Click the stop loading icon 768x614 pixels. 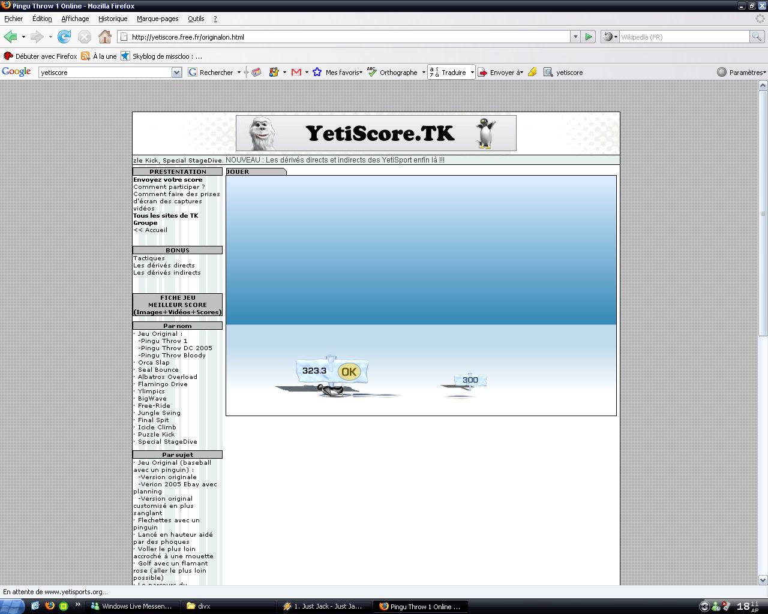click(85, 37)
